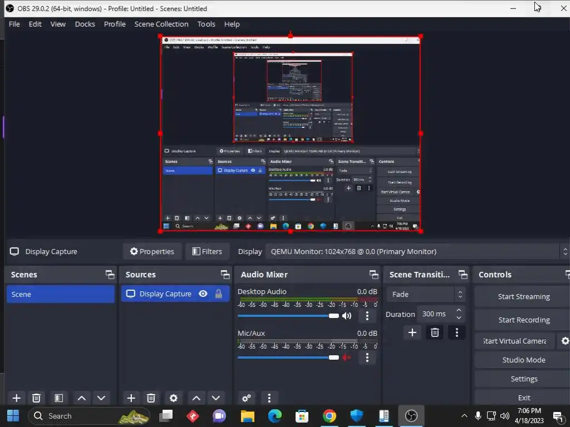Open Google Chrome from taskbar

[329, 416]
